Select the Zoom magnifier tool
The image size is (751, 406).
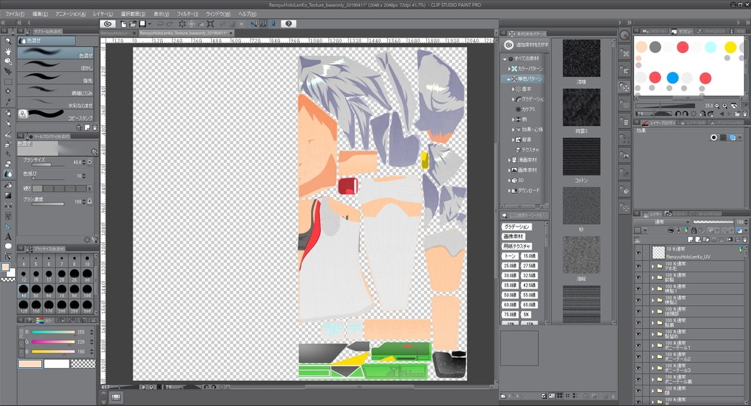(8, 41)
